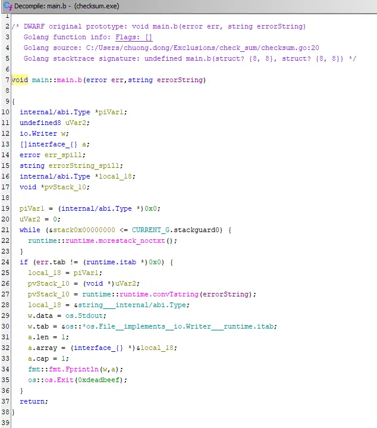The height and width of the screenshot is (428, 377).
Task: Click '[]interface_{}' type on line 13
Action: coord(49,144)
